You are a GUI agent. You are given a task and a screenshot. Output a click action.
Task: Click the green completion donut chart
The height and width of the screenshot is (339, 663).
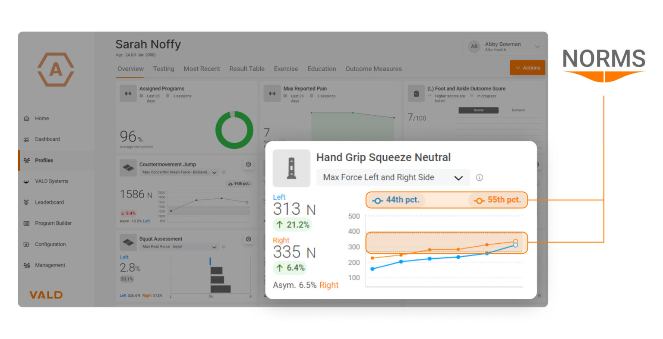click(x=234, y=130)
